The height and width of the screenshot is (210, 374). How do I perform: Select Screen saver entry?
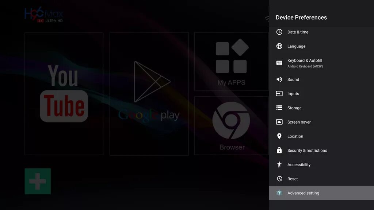click(x=321, y=122)
